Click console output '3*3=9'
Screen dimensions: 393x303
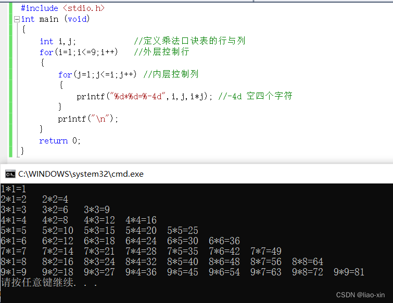click(x=96, y=209)
